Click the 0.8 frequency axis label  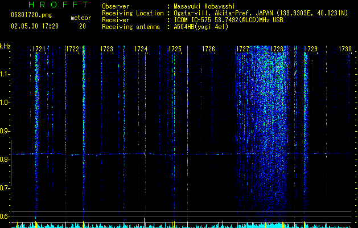5,160
